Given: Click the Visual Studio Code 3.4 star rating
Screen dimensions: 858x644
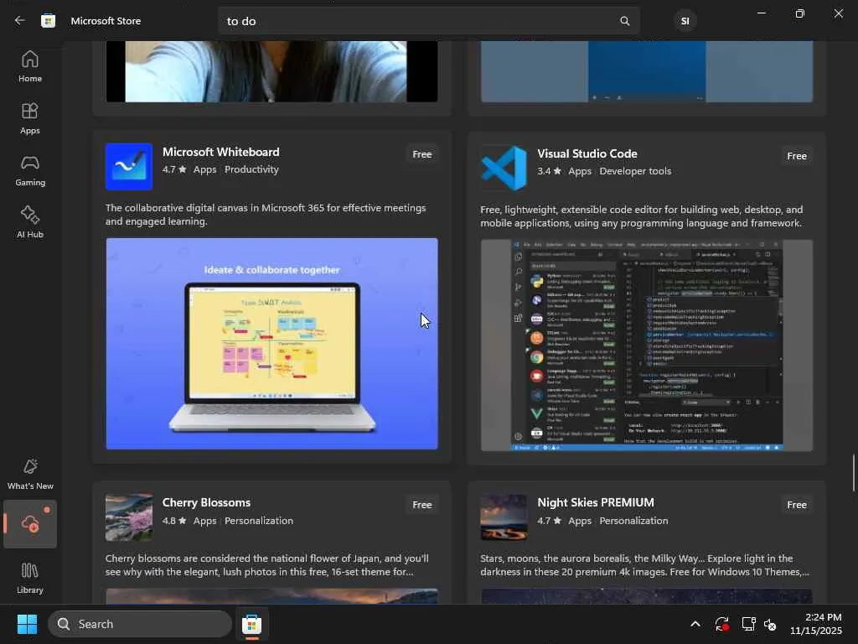Looking at the screenshot, I should (549, 171).
